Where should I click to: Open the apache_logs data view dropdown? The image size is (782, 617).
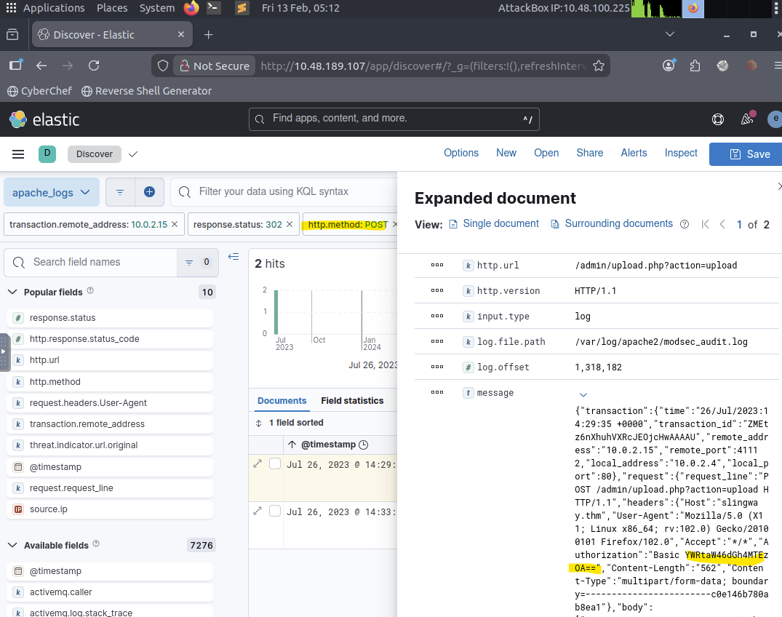(x=51, y=192)
